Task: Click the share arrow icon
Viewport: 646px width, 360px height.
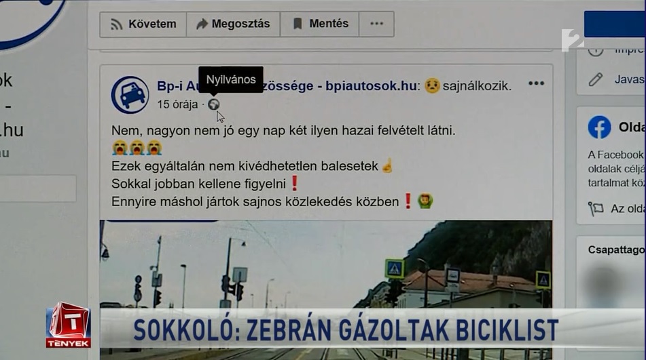Action: click(x=202, y=24)
